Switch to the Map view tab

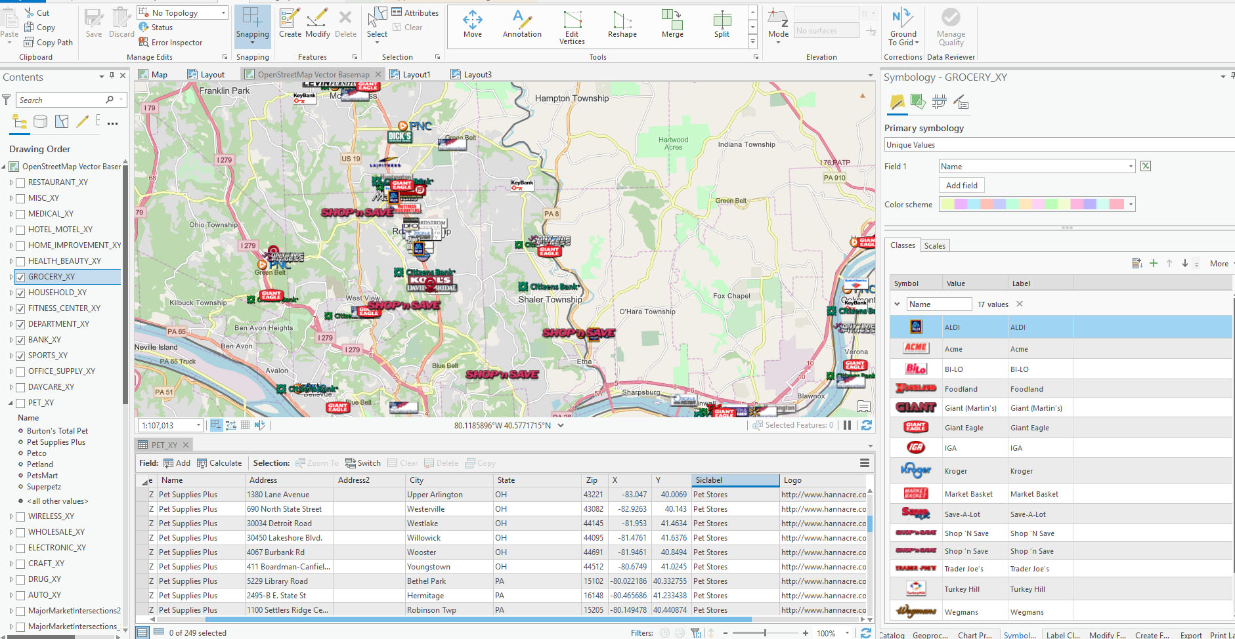153,75
